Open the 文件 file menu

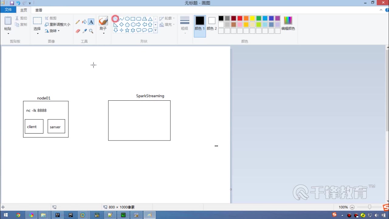coord(8,10)
